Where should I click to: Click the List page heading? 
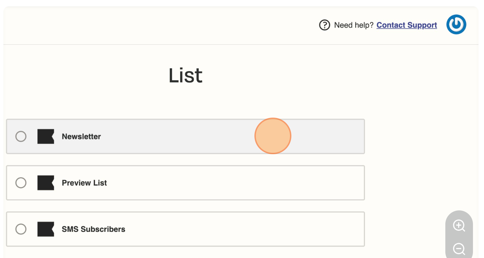point(185,76)
